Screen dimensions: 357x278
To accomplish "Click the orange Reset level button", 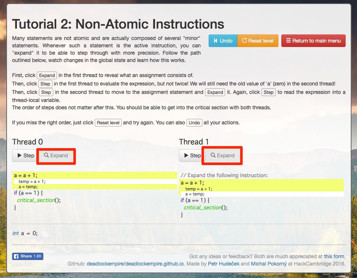I will tap(258, 41).
